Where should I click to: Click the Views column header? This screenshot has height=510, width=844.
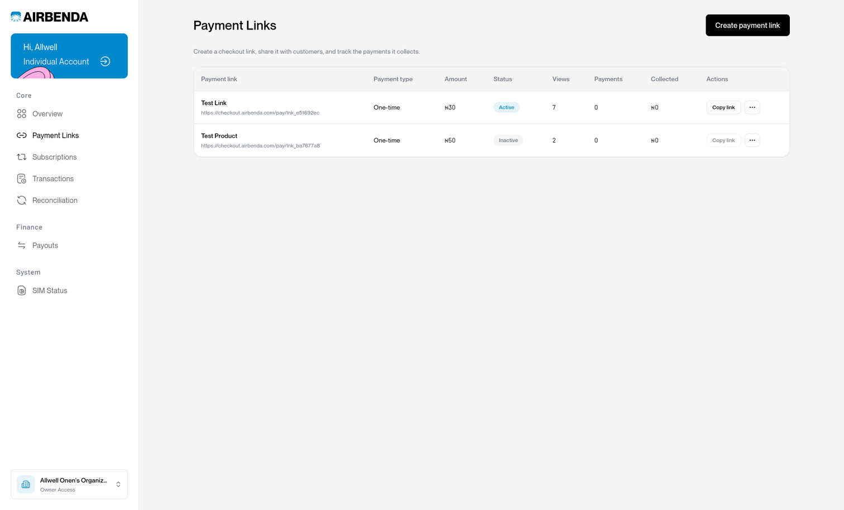(x=561, y=79)
